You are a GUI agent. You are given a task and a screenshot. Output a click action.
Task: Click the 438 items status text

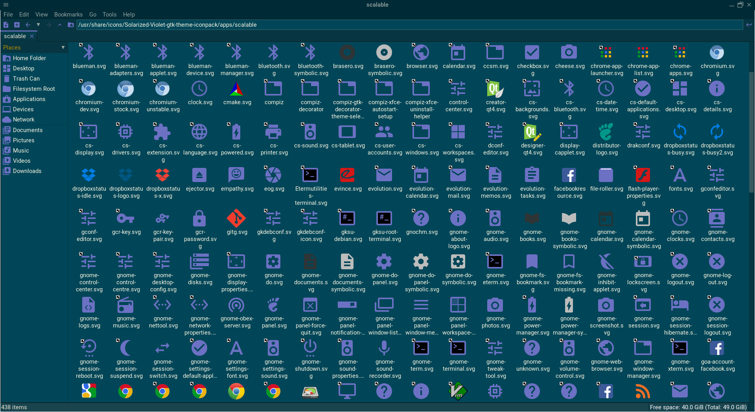pyautogui.click(x=14, y=407)
